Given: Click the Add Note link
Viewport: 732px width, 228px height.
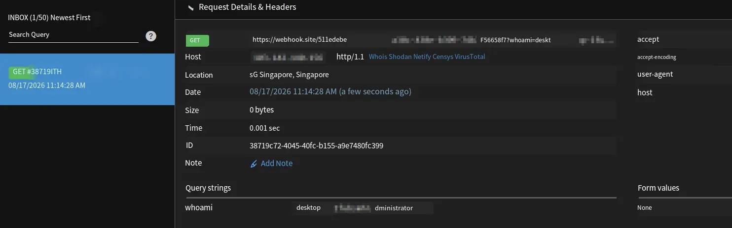Looking at the screenshot, I should click(x=276, y=163).
